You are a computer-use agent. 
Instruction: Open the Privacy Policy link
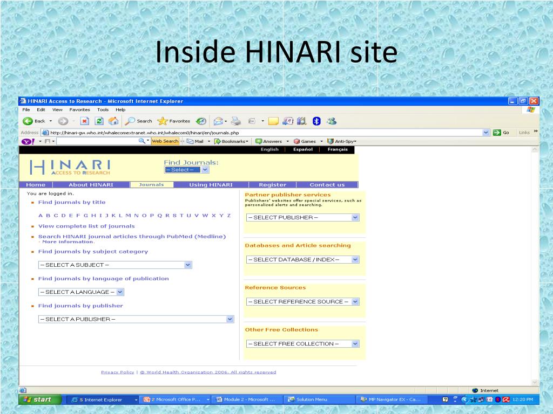117,372
